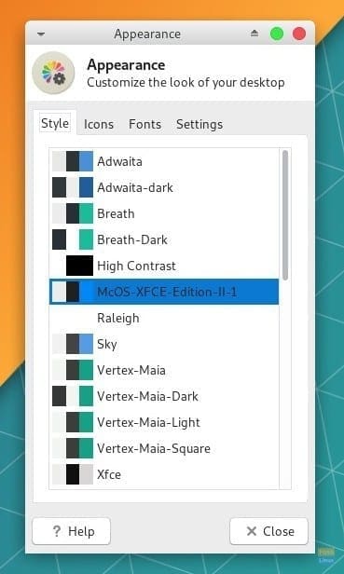The image size is (344, 574).
Task: Go to the Settings tab
Action: tap(200, 125)
